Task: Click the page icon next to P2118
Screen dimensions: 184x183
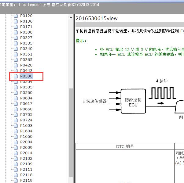Action: [x=16, y=175]
